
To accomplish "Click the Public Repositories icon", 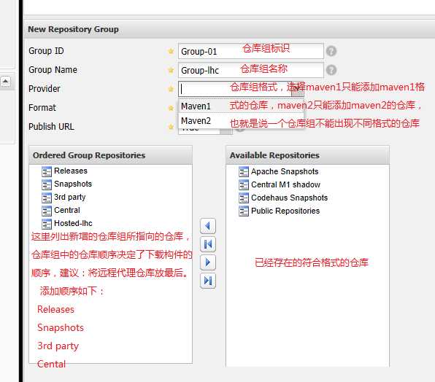I will pos(244,211).
